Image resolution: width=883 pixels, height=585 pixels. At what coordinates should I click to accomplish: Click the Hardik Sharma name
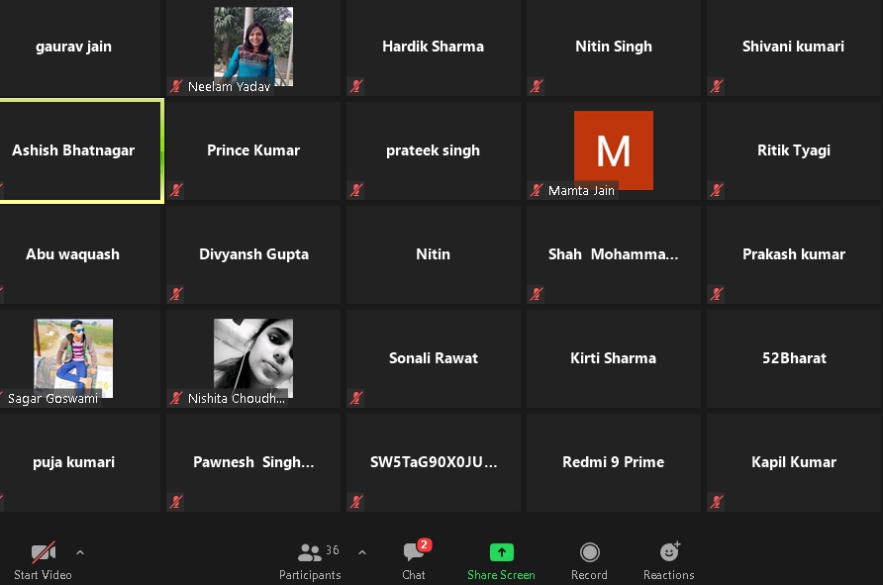pyautogui.click(x=433, y=47)
